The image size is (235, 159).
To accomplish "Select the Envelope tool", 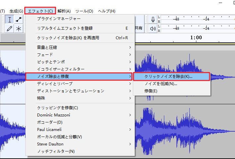I will tap(19, 19).
